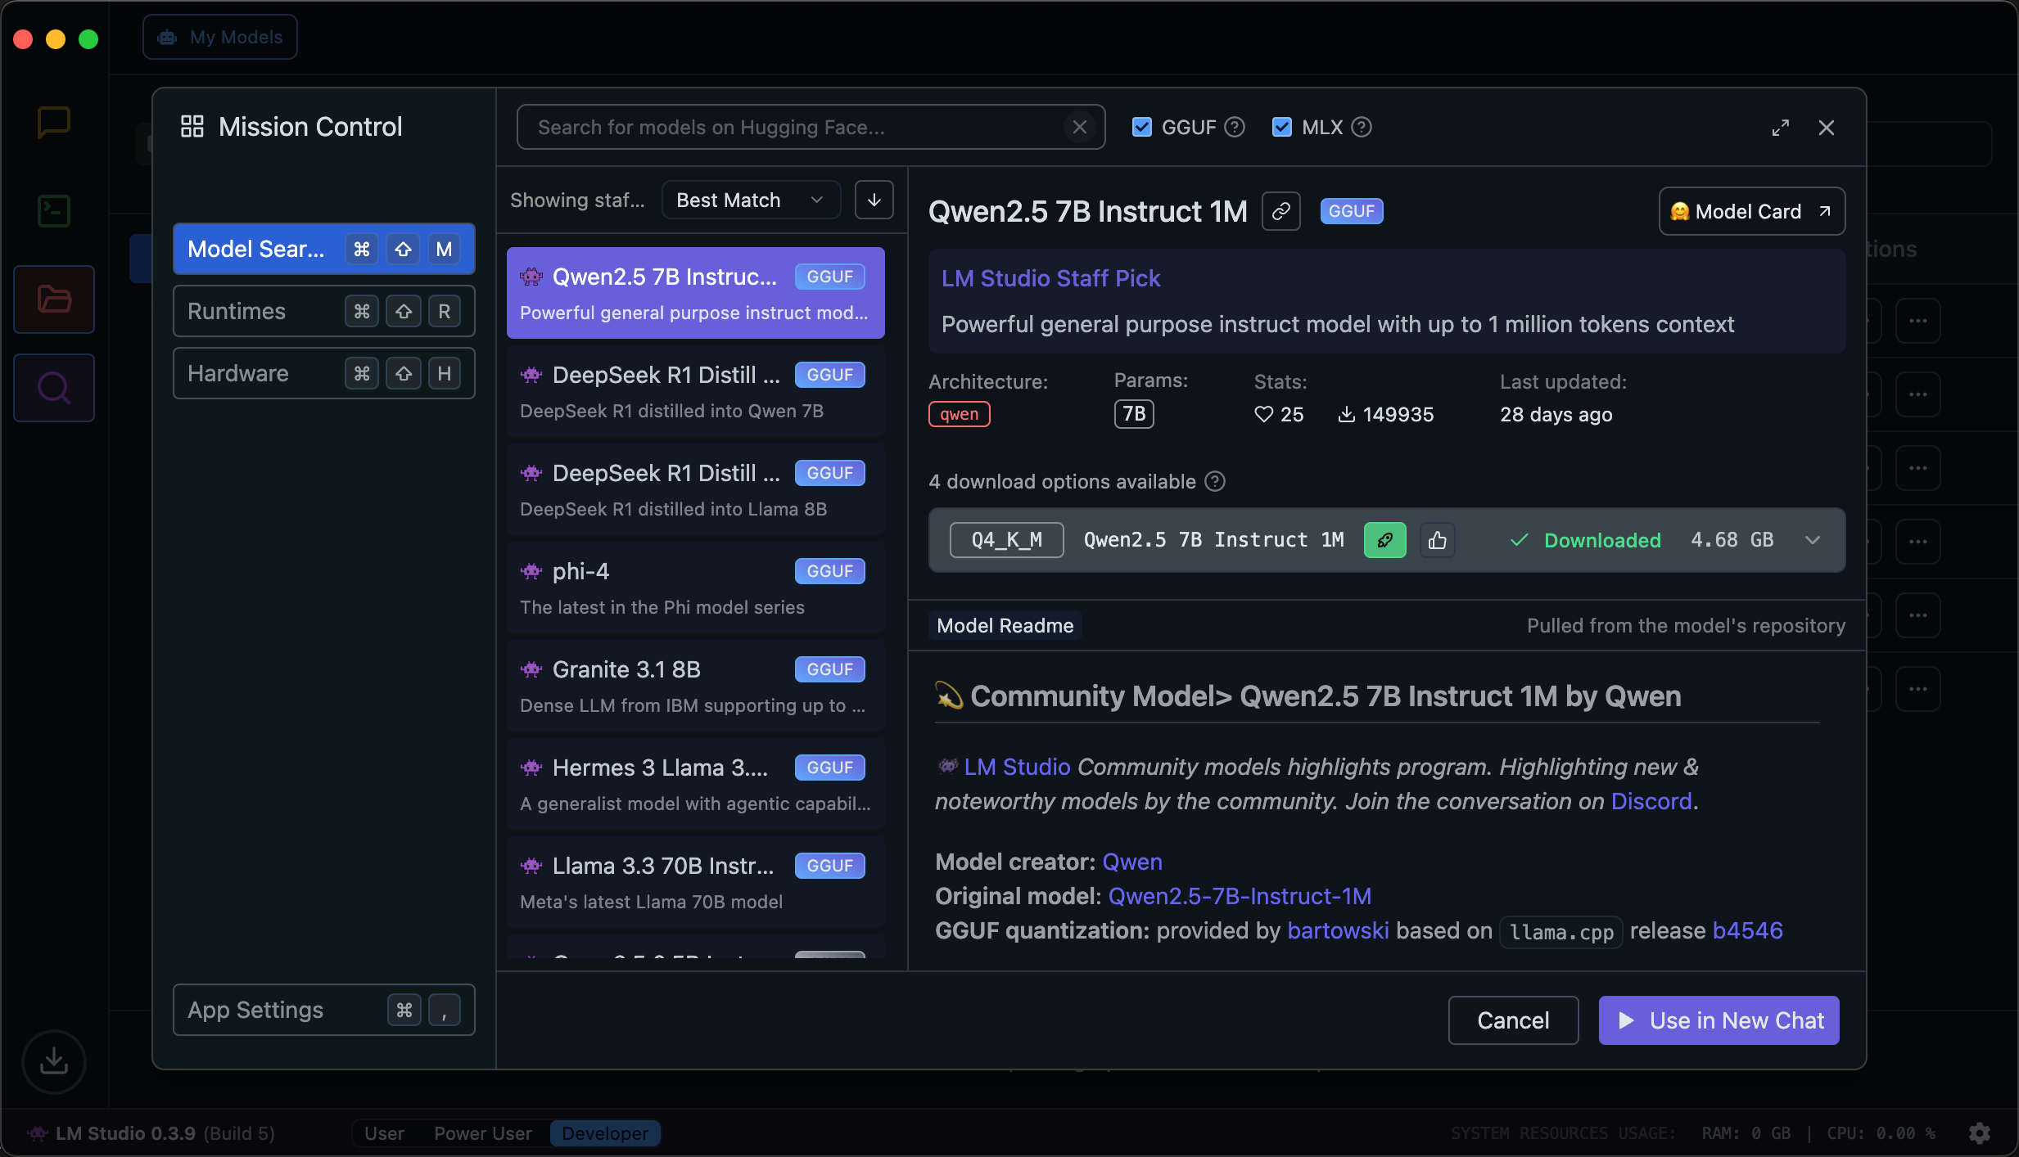Open the Chat sidebar icon
This screenshot has width=2019, height=1157.
(54, 123)
